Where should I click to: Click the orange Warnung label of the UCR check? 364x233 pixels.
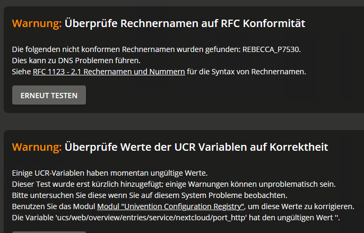tap(37, 147)
